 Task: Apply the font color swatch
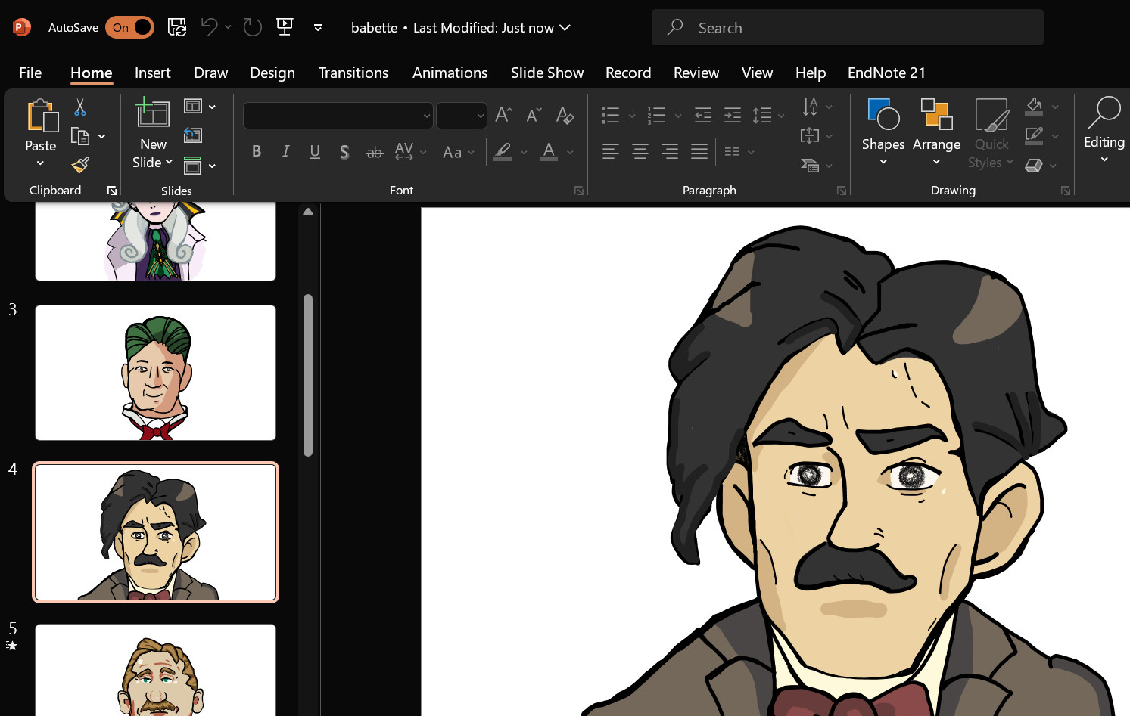549,152
